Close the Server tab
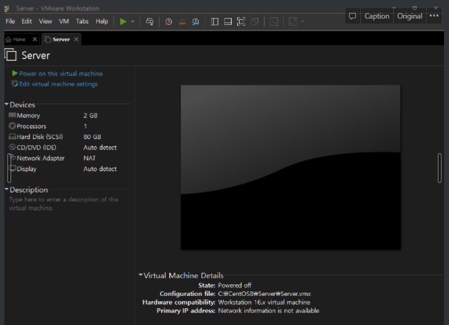 pos(76,39)
